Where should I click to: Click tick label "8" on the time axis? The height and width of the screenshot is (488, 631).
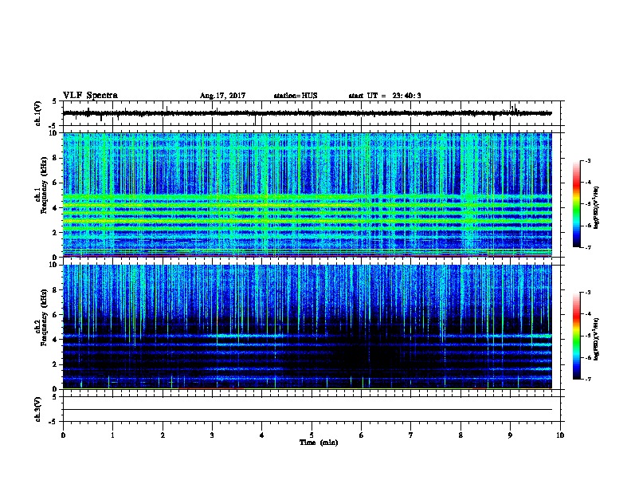[461, 435]
